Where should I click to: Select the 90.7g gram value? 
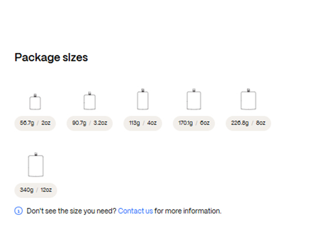(79, 123)
